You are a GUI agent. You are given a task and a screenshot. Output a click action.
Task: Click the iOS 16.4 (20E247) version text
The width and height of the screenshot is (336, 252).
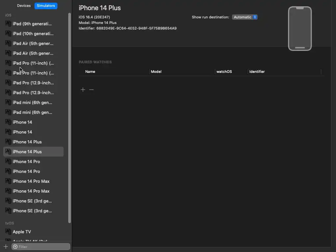tap(94, 17)
